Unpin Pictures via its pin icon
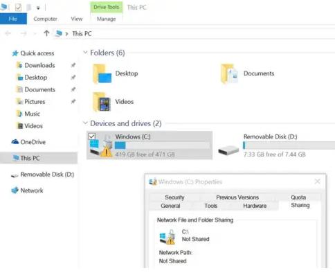This screenshot has height=275, width=335. [73, 101]
